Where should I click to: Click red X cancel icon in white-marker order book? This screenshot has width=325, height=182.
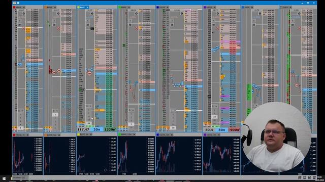[299, 28]
